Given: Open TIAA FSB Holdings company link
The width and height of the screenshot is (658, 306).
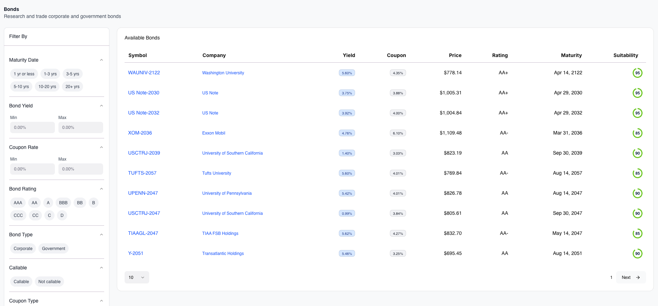Looking at the screenshot, I should (x=220, y=233).
